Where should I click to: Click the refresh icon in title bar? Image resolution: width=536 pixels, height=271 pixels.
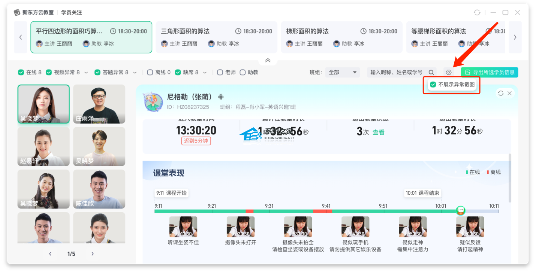tap(477, 12)
